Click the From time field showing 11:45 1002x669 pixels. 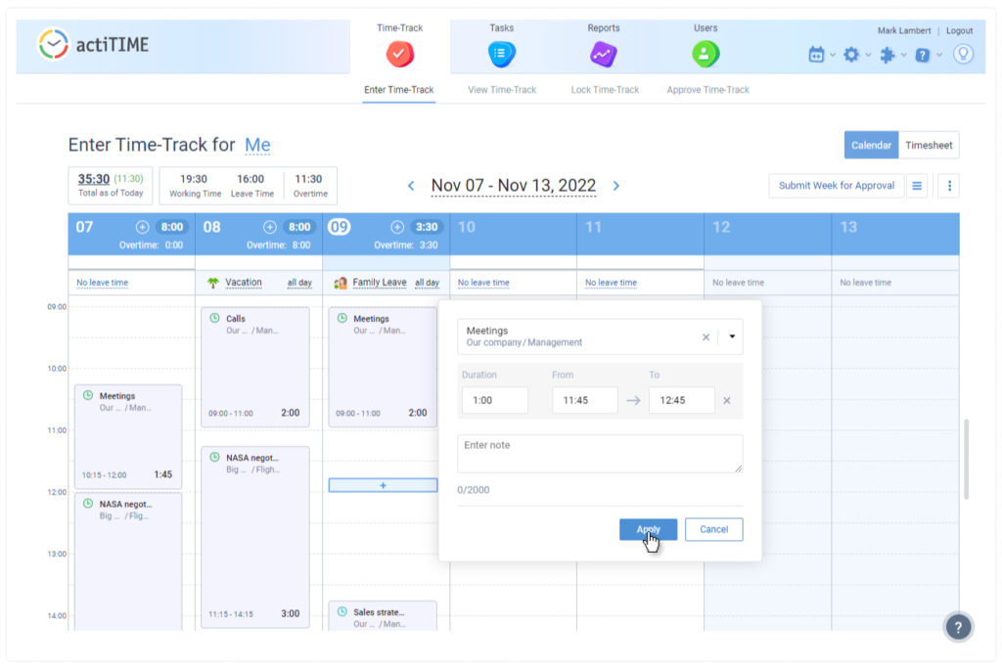584,400
